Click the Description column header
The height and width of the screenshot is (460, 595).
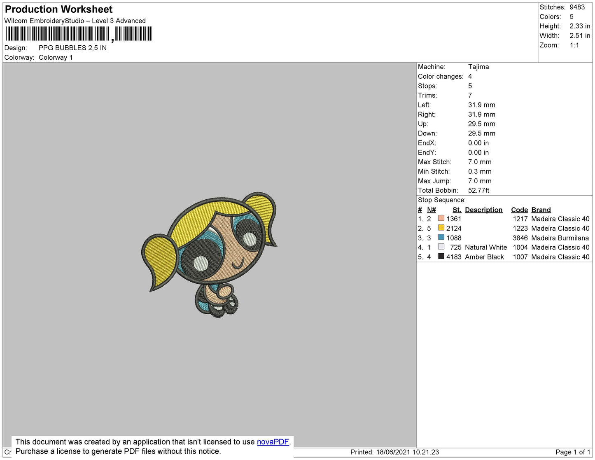[x=484, y=210]
